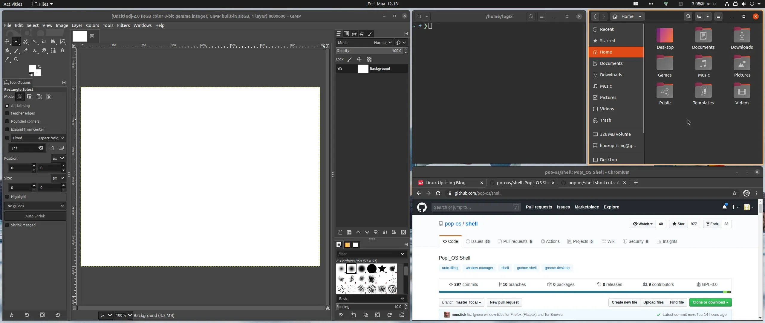Click the Auto Shrink button
765x323 pixels.
35,216
